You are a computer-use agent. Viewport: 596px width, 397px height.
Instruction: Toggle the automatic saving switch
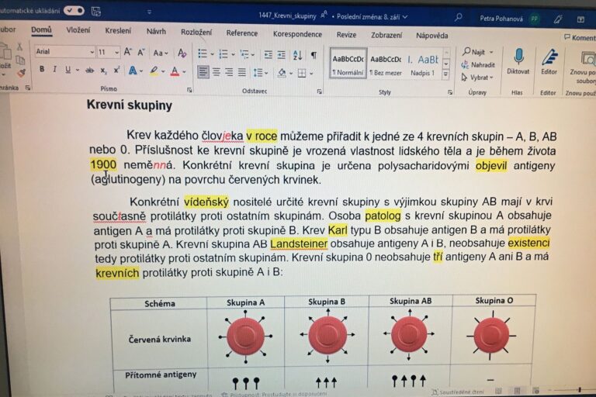[x=74, y=11]
